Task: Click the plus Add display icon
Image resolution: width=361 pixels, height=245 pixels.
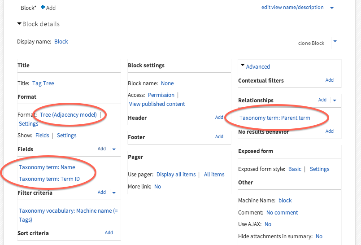Action: click(43, 8)
